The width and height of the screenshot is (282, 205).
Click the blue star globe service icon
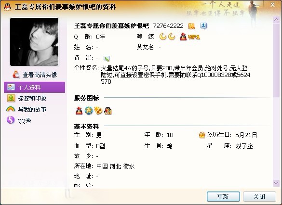(x=89, y=111)
